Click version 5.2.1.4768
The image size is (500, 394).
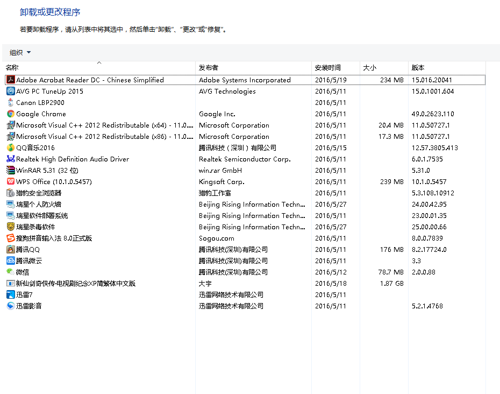[x=427, y=306]
